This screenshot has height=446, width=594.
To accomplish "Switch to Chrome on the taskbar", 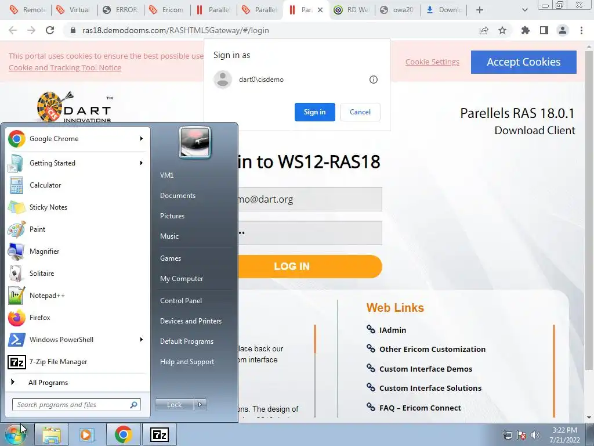I will pos(123,434).
